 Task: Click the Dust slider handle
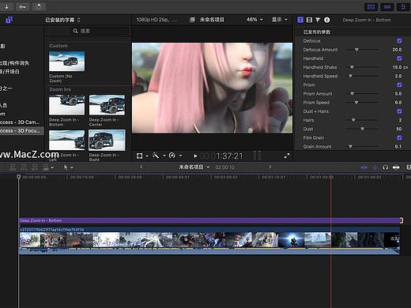point(363,129)
